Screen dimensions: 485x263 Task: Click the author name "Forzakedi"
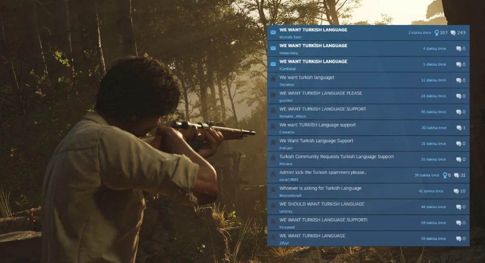coord(287,227)
